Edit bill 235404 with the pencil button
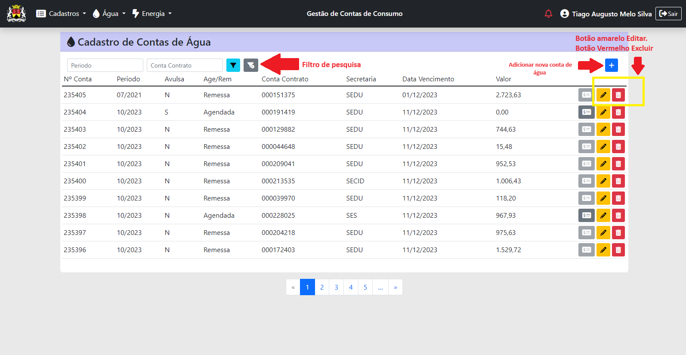 point(603,112)
